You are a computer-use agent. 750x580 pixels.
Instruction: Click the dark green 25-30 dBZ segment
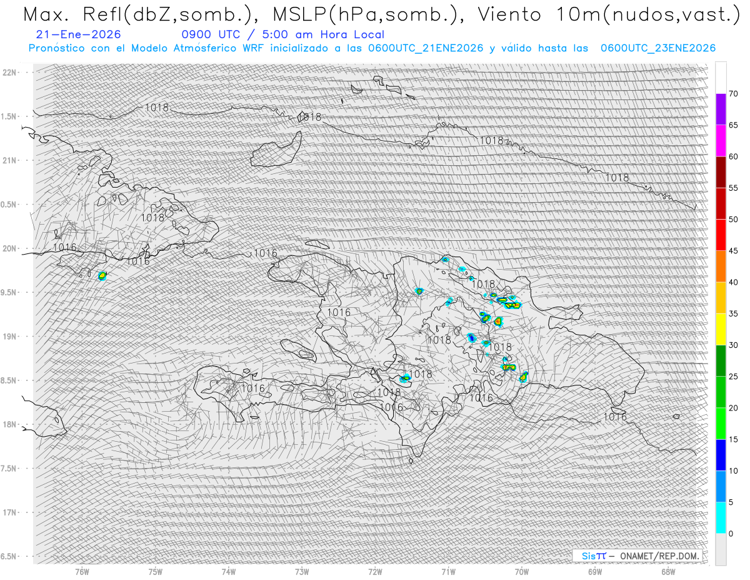point(721,360)
